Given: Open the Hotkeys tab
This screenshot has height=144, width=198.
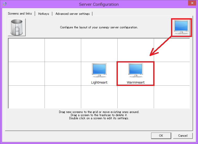Looking at the screenshot, I should 43,14.
